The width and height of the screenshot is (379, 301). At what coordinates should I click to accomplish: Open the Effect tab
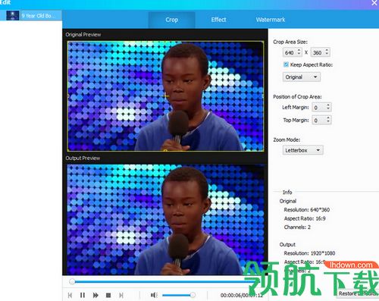pos(218,20)
